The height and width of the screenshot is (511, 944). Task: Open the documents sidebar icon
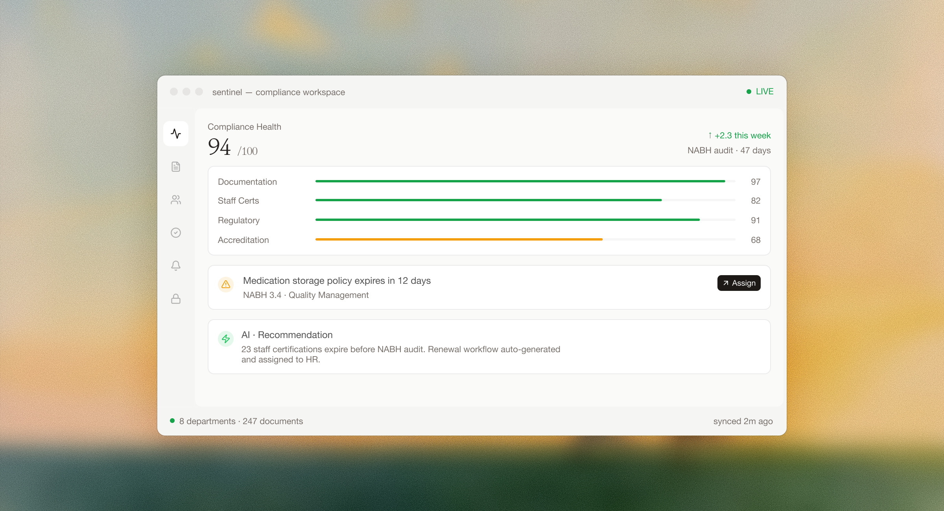176,167
